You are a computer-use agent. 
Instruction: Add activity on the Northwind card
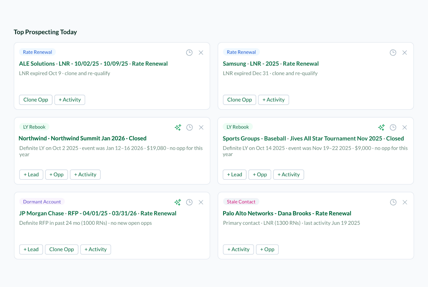point(85,175)
